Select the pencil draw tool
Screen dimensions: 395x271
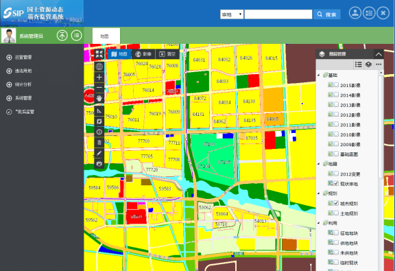[99, 153]
